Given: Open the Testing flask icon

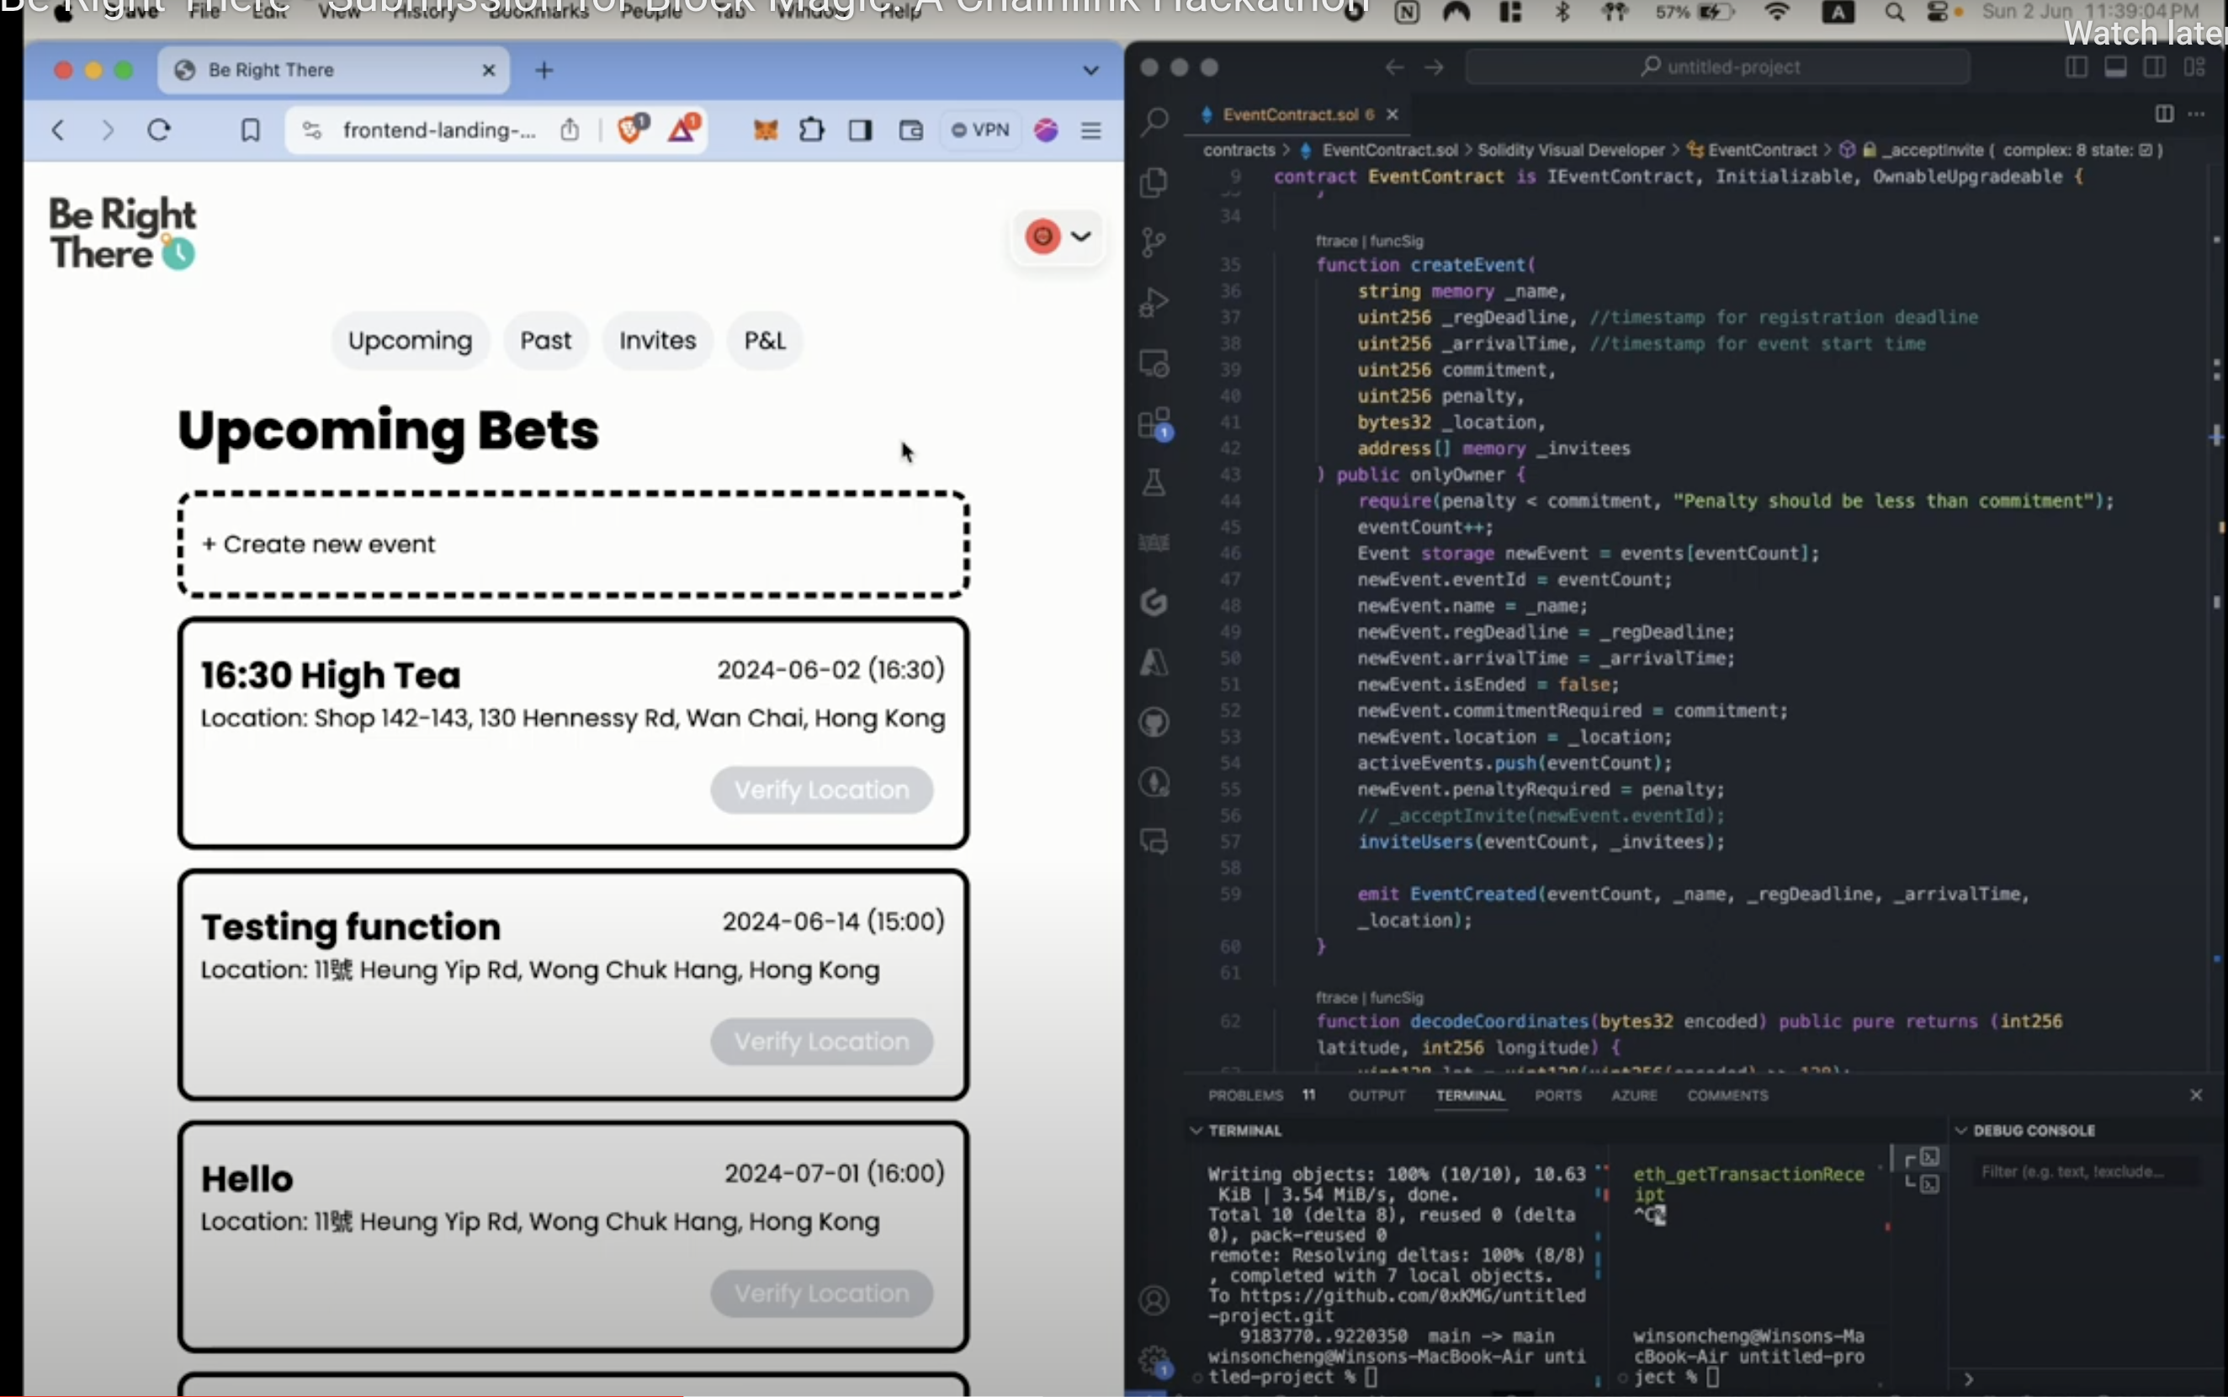Looking at the screenshot, I should coord(1154,482).
